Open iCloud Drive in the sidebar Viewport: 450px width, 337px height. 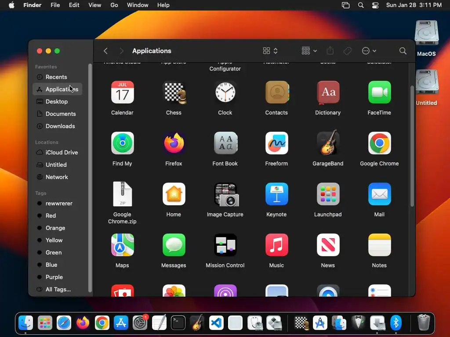click(58, 152)
